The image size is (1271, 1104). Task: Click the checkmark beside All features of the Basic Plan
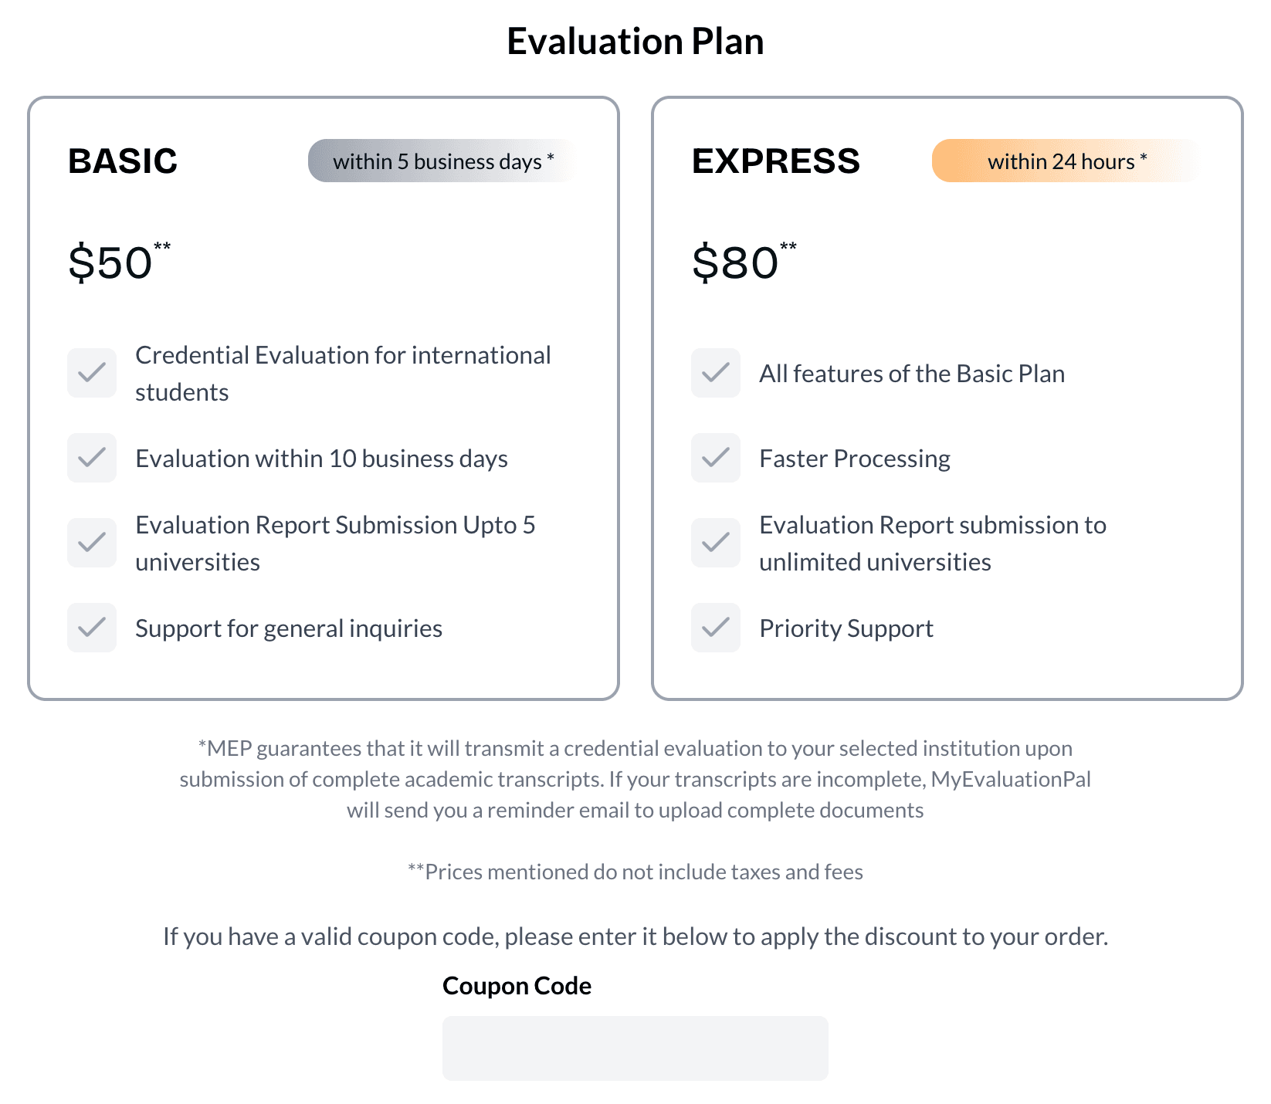715,374
